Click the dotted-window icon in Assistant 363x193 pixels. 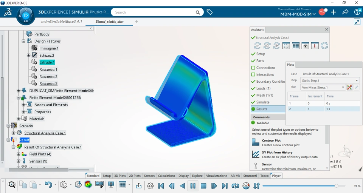(x=286, y=46)
